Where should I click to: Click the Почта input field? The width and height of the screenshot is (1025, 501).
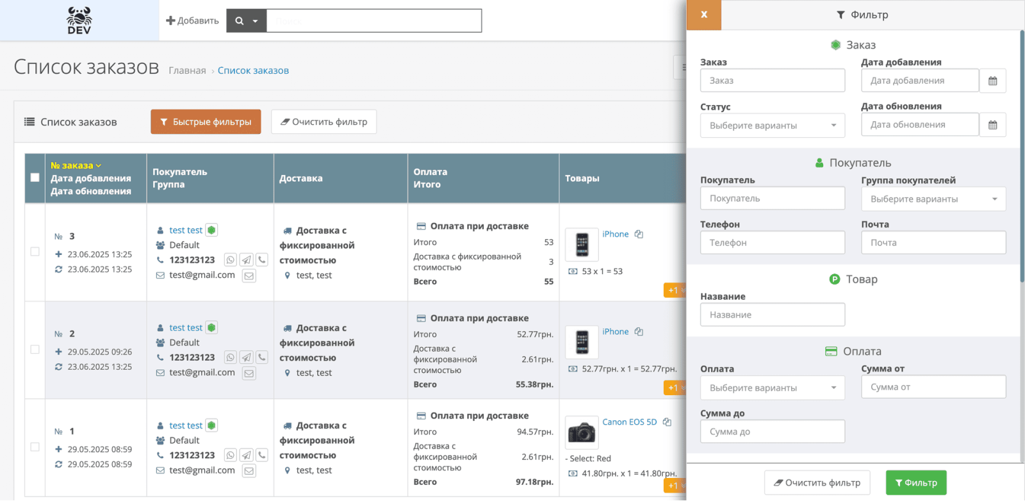click(x=933, y=242)
